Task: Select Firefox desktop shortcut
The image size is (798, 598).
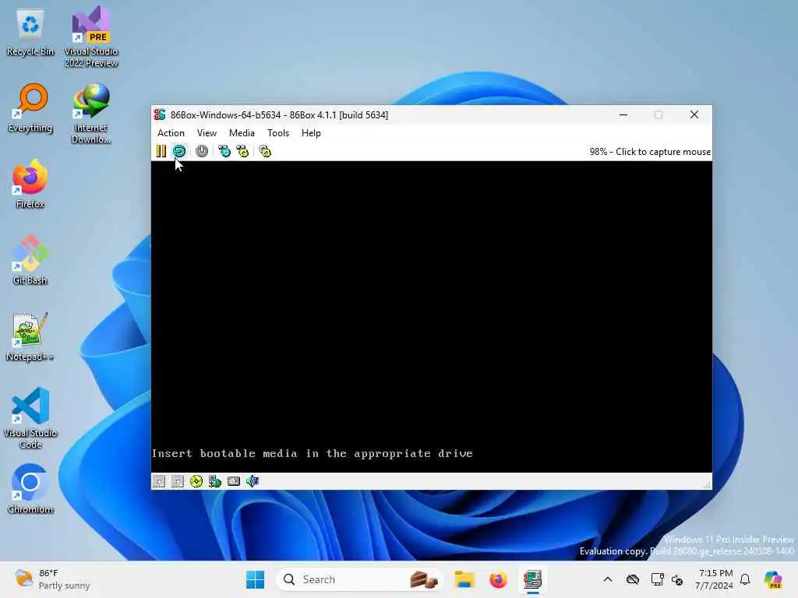Action: point(30,184)
